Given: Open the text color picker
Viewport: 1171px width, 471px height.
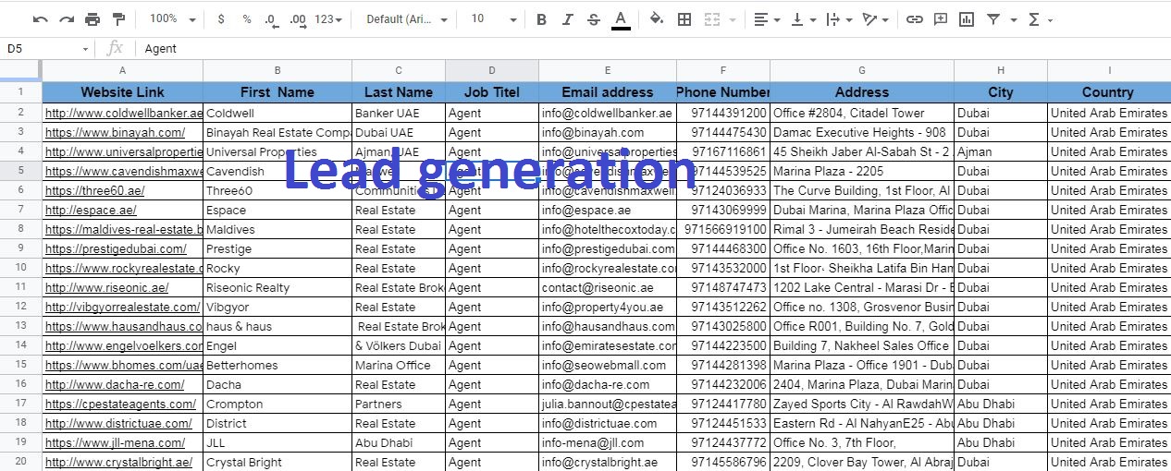Looking at the screenshot, I should pos(621,19).
